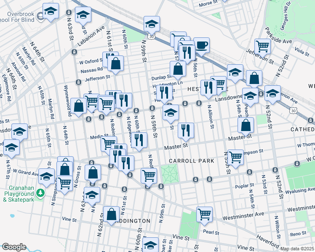
Task: Click the Map data ©2025 attribution
Action: click(296, 249)
